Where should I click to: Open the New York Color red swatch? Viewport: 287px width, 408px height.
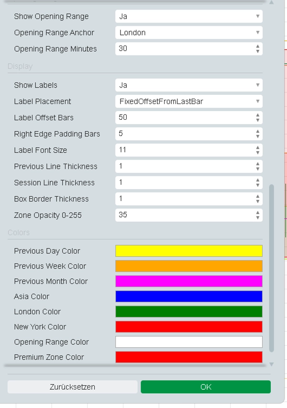(x=189, y=327)
